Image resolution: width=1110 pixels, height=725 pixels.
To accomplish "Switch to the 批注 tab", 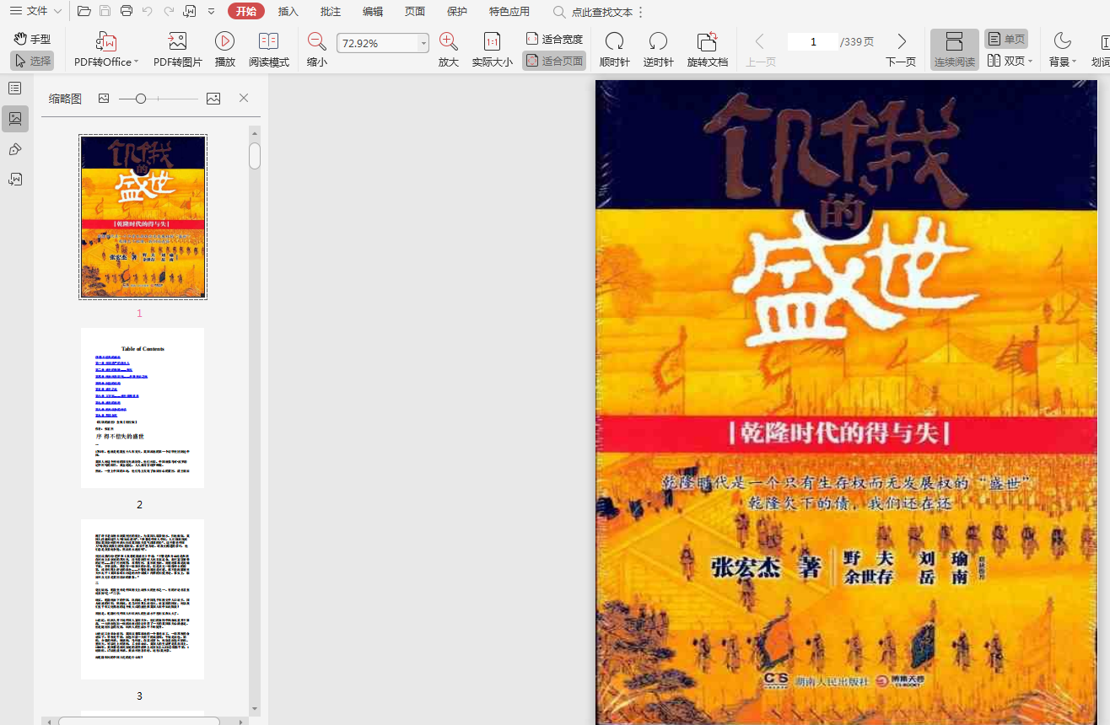I will 331,12.
